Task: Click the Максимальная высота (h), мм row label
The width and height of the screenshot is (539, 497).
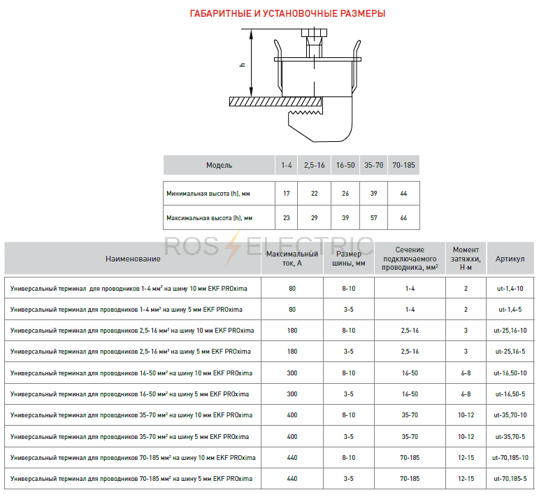Action: pos(209,218)
